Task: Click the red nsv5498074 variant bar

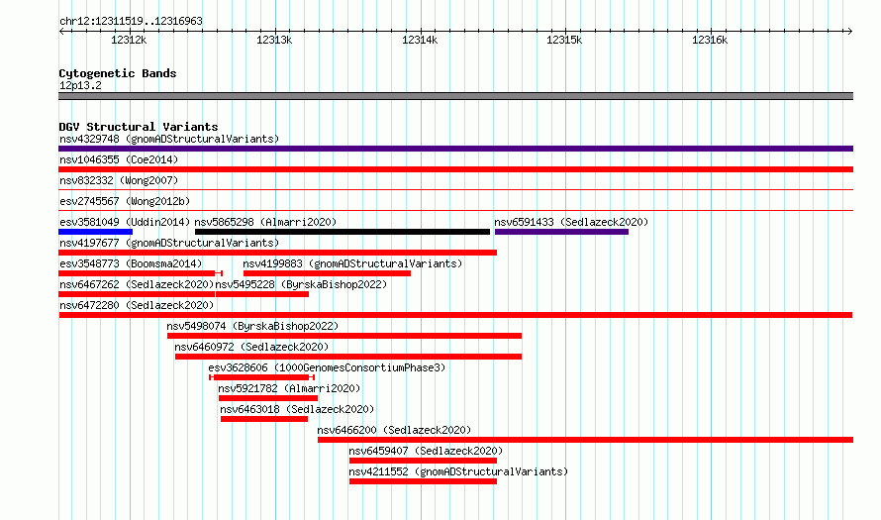Action: [344, 336]
